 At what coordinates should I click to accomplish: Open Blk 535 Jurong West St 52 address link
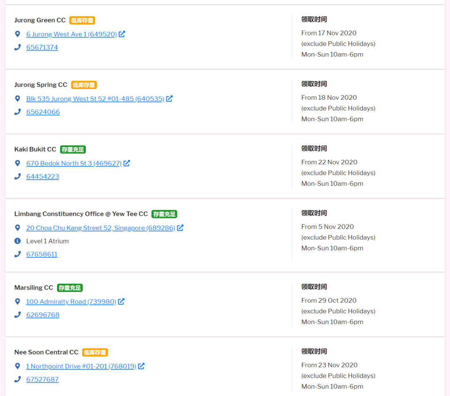(95, 99)
